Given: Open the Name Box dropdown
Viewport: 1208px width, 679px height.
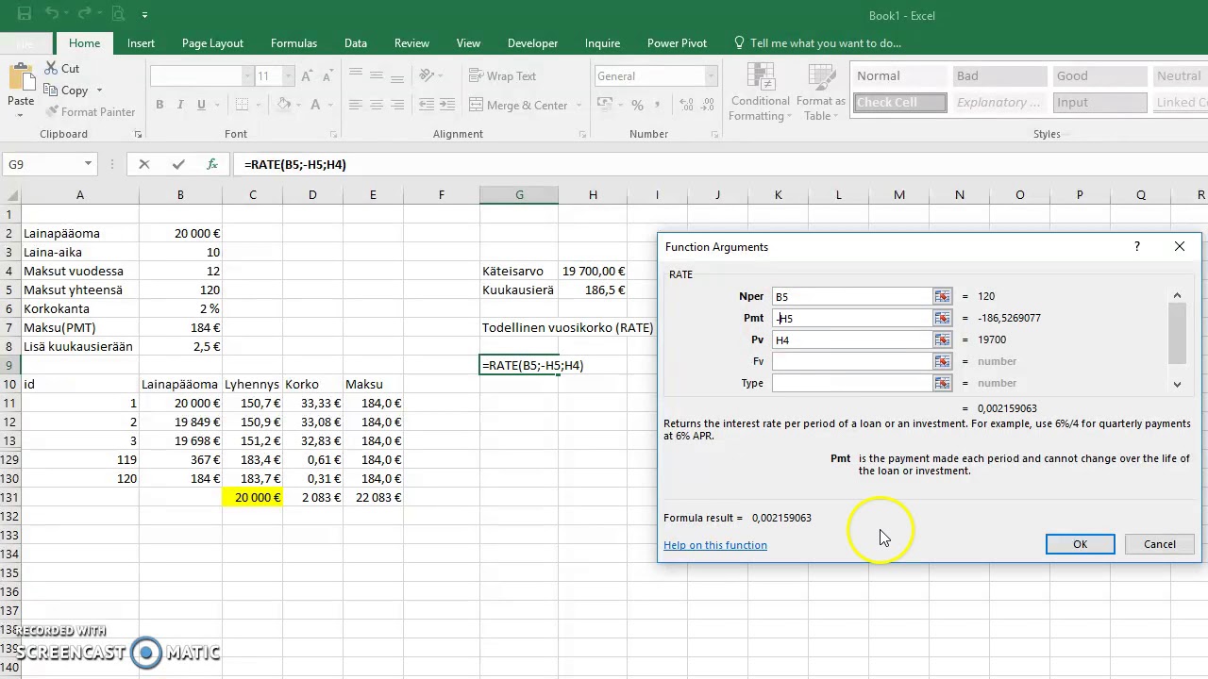Looking at the screenshot, I should pos(88,164).
